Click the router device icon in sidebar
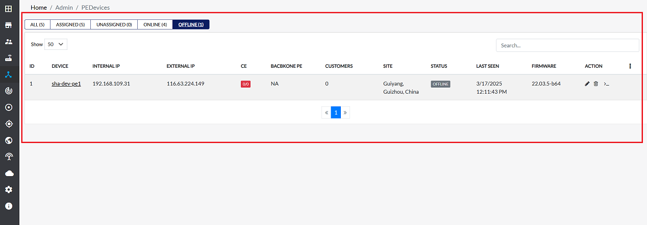The image size is (647, 225). coord(9,58)
